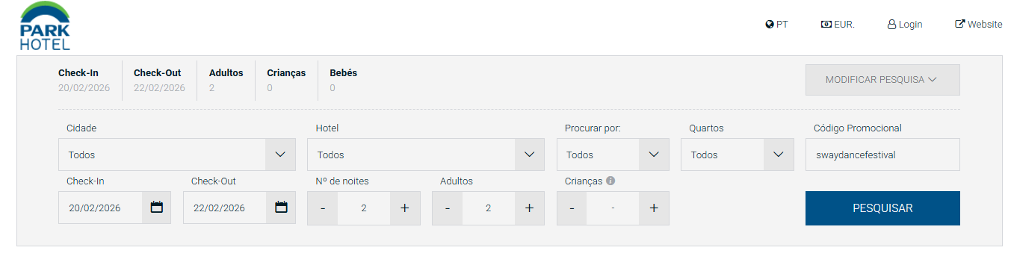Decrease the children count
Screen dimensions: 1011x271
572,208
